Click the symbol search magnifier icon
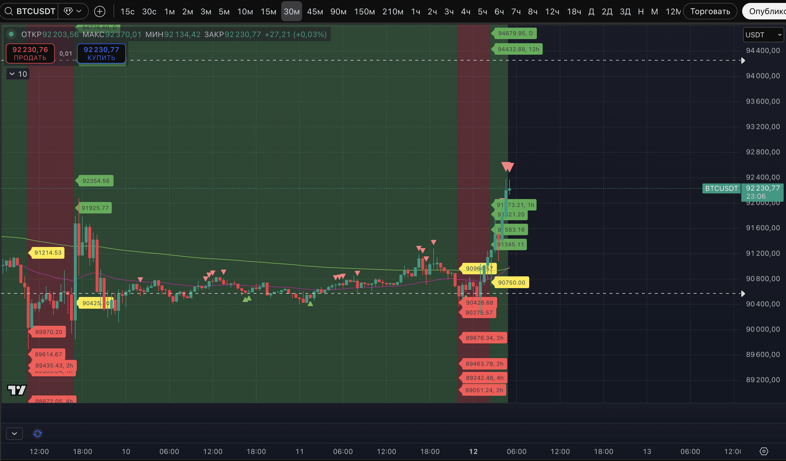 [9, 11]
